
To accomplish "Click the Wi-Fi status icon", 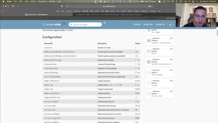I will coord(181,1).
